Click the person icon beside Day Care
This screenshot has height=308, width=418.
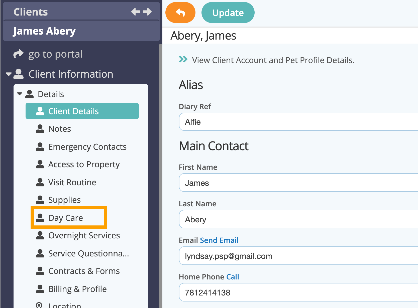point(40,218)
